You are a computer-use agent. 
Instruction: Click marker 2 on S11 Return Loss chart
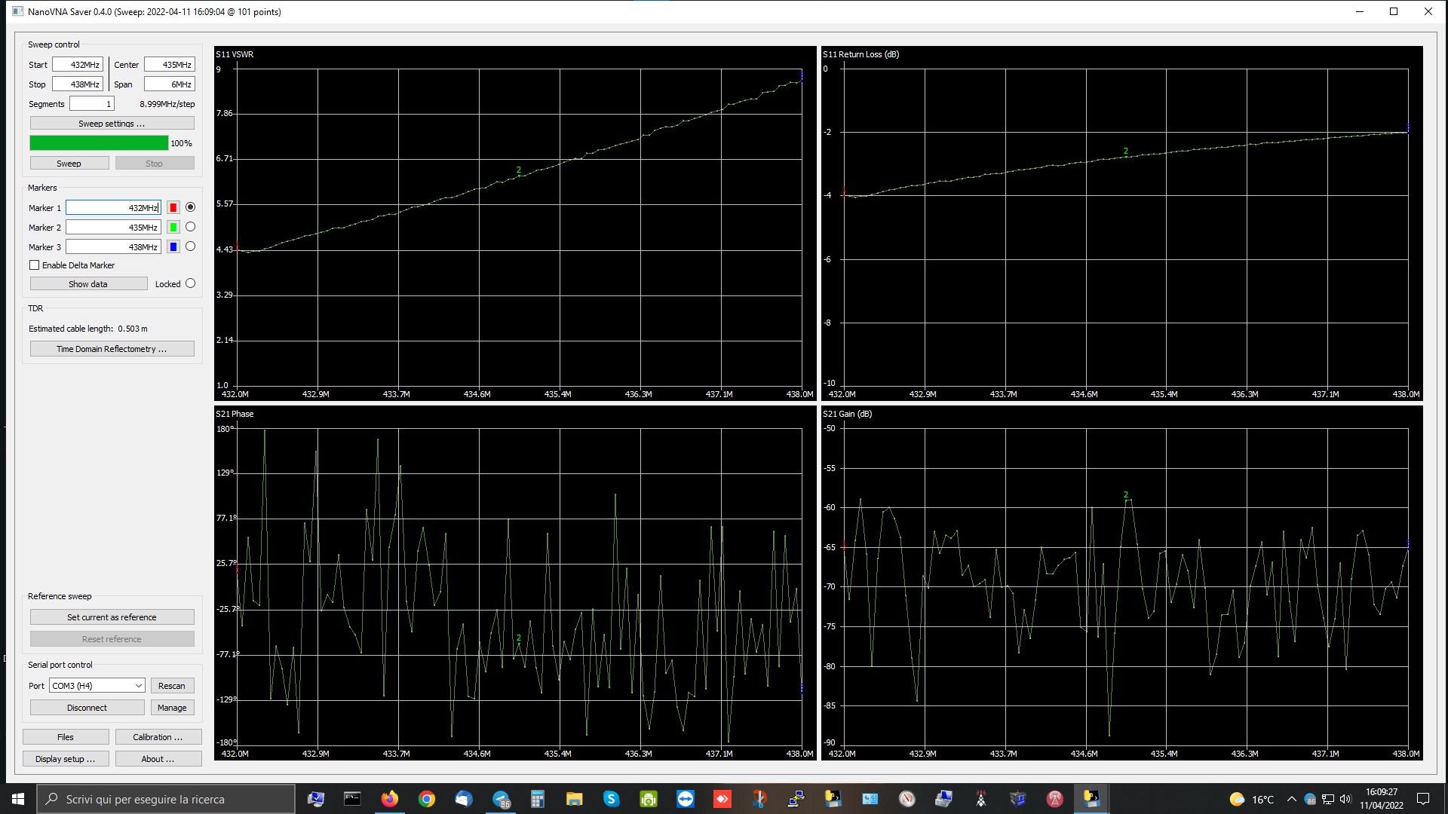(1126, 152)
